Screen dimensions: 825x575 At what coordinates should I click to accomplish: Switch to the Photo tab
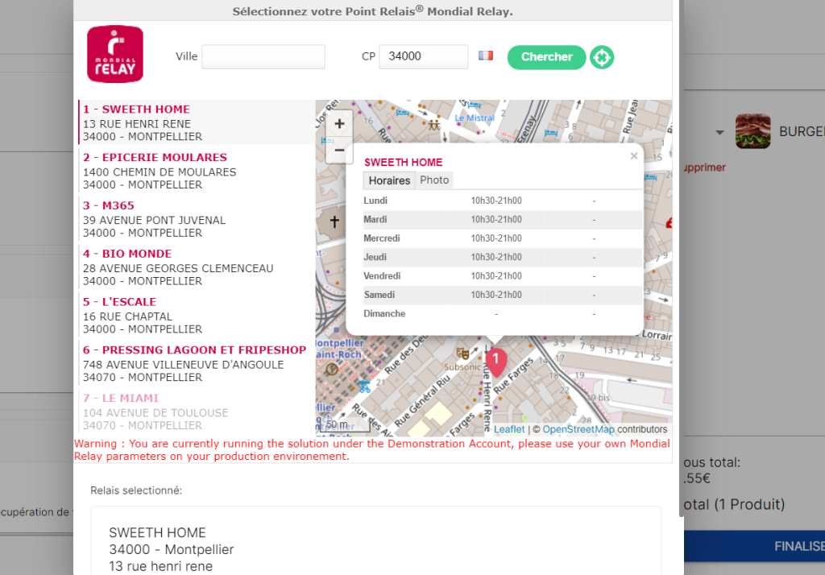[x=434, y=180]
